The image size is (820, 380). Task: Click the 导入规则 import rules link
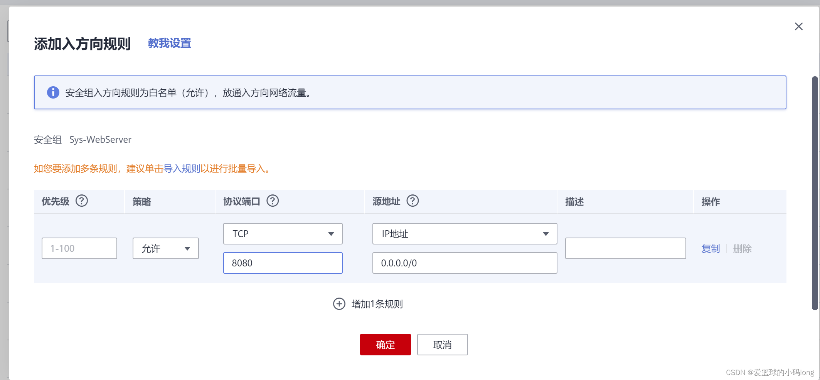[x=182, y=169]
